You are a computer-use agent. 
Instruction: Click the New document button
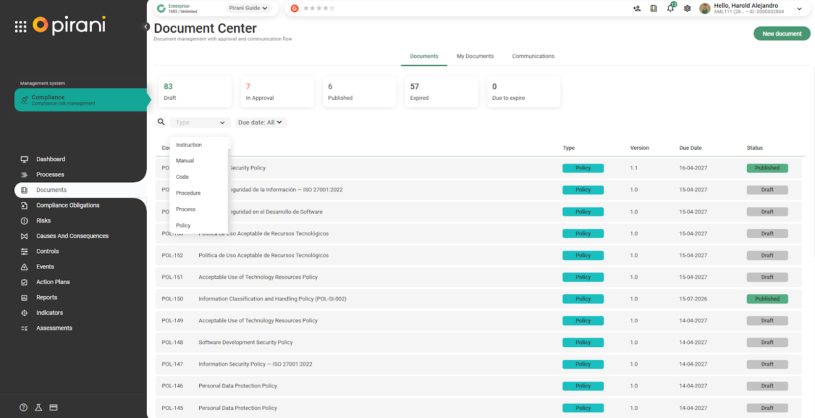(x=781, y=34)
